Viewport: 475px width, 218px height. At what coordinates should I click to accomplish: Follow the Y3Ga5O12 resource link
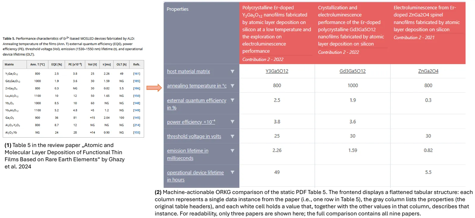click(x=277, y=71)
